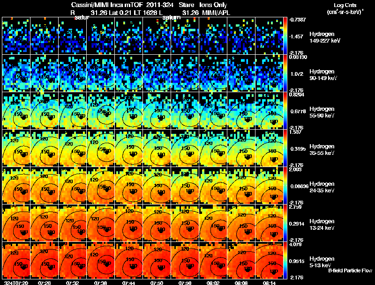This screenshot has width=375, height=285.
Task: Click the 07:56 time label
Action: [x=185, y=283]
